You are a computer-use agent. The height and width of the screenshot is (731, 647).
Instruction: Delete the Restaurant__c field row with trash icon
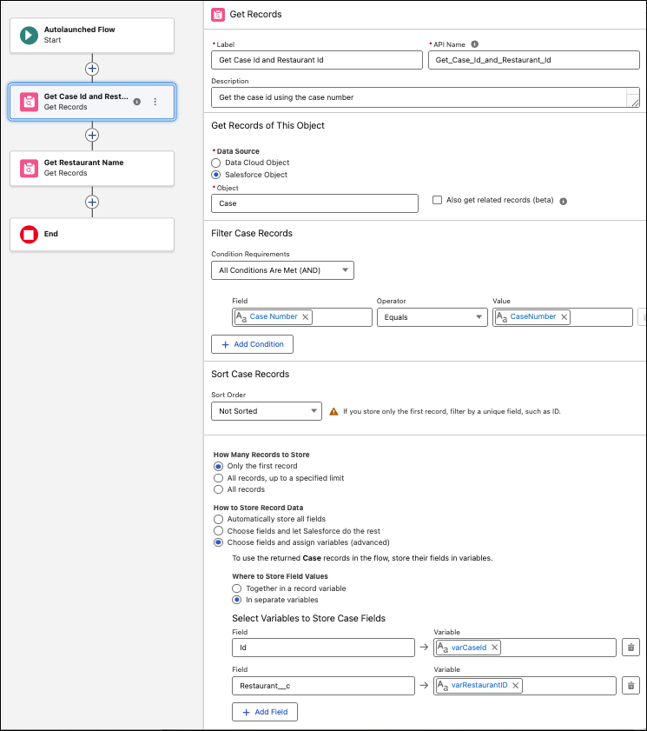[x=630, y=685]
